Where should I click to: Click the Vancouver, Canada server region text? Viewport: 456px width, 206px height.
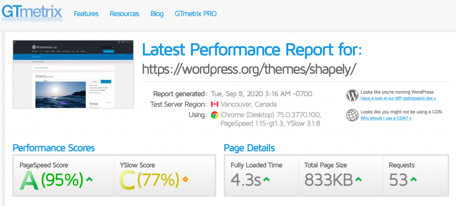pos(248,104)
